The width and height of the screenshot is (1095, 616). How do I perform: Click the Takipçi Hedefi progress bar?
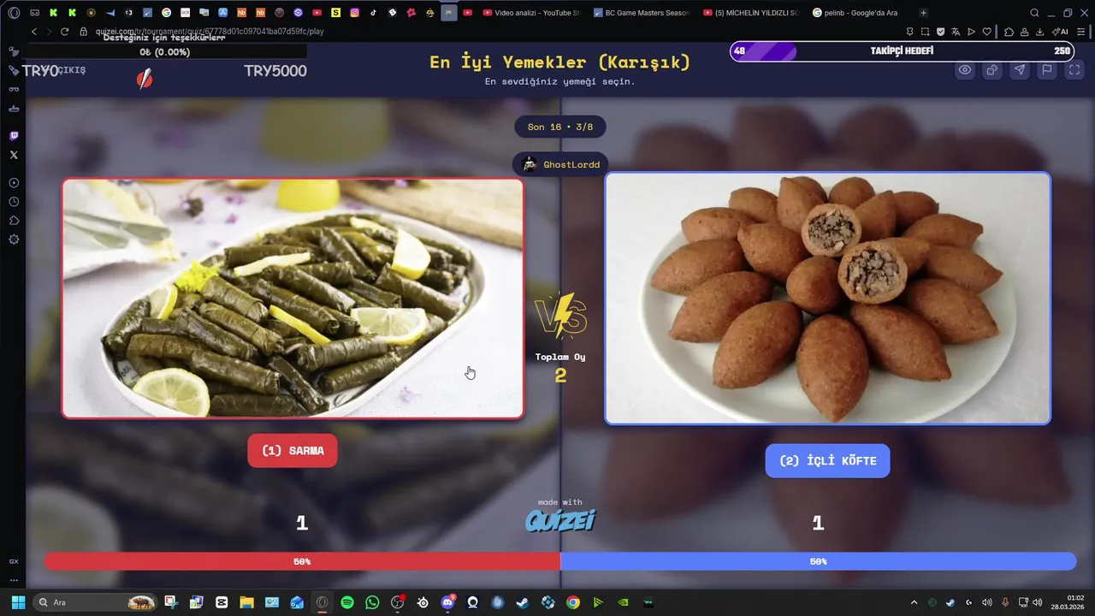click(903, 51)
